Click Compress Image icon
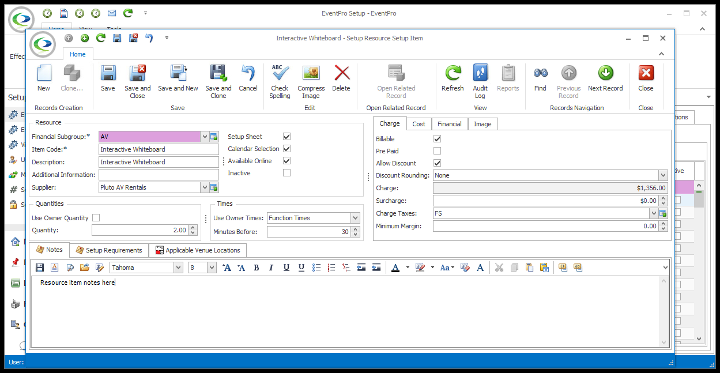 [x=311, y=73]
